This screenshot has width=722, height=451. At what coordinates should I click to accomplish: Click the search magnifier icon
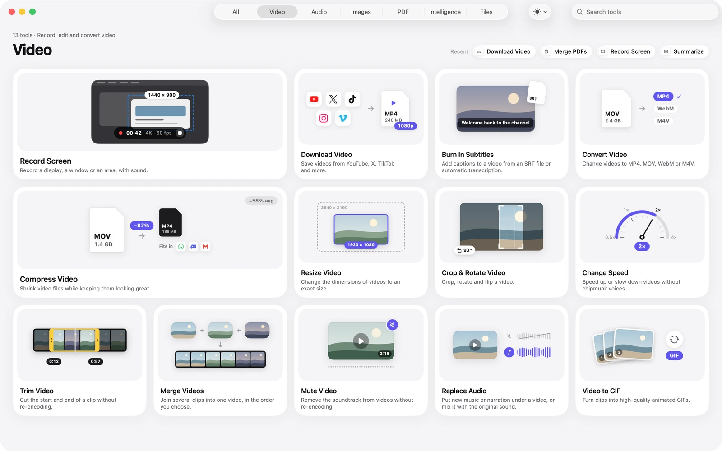[x=580, y=12]
